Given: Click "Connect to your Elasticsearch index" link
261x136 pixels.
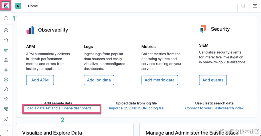Looking at the screenshot, I should coord(214,108).
